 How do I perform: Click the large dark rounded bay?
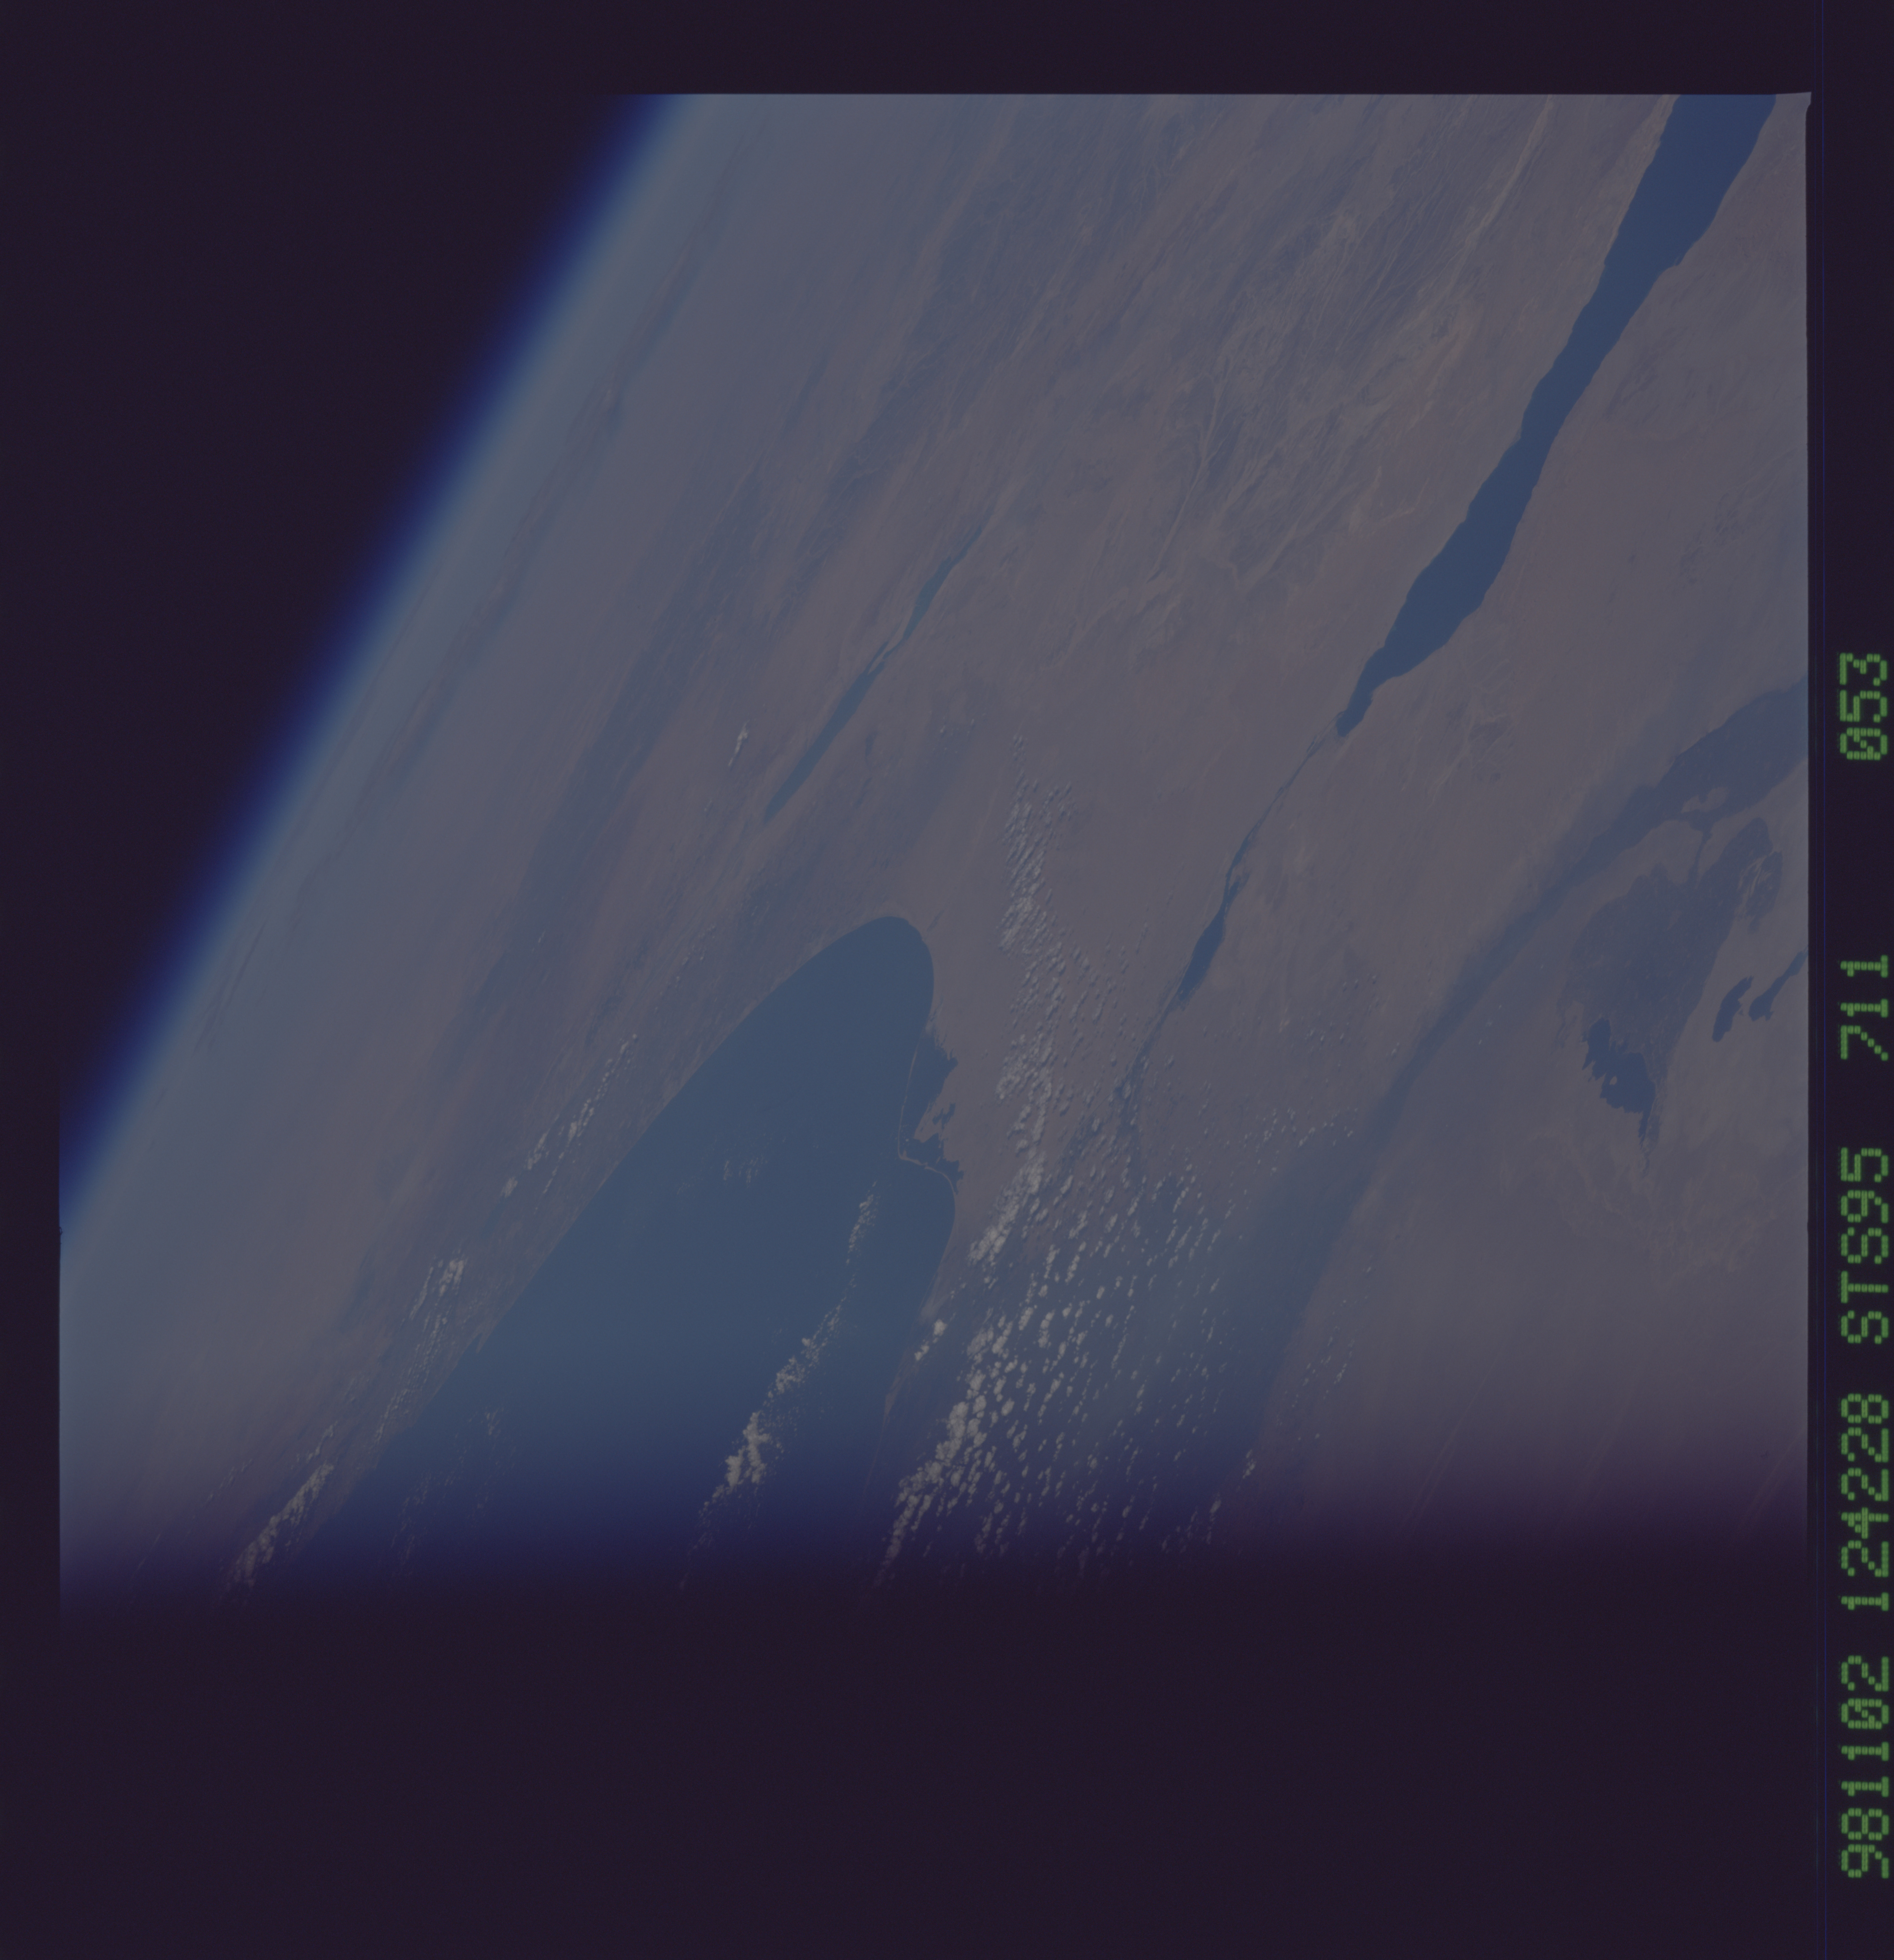click(x=700, y=1200)
